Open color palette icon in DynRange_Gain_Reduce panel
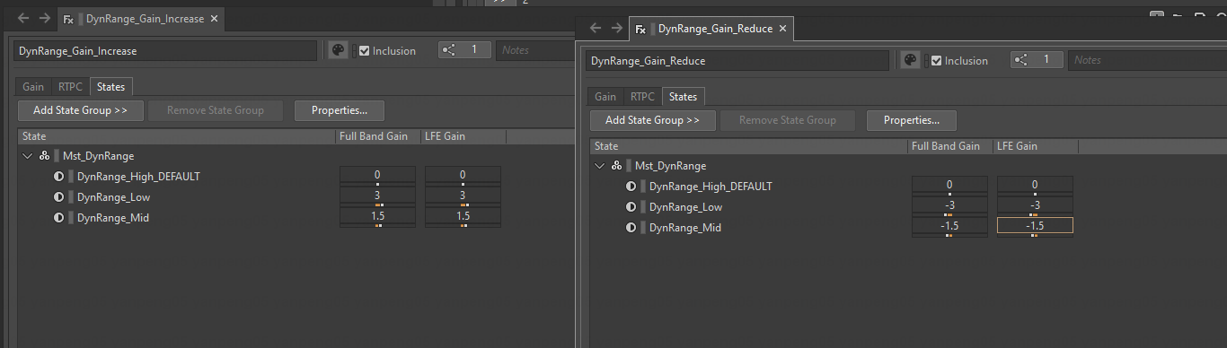 910,61
